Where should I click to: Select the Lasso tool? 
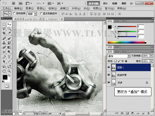pos(4,29)
